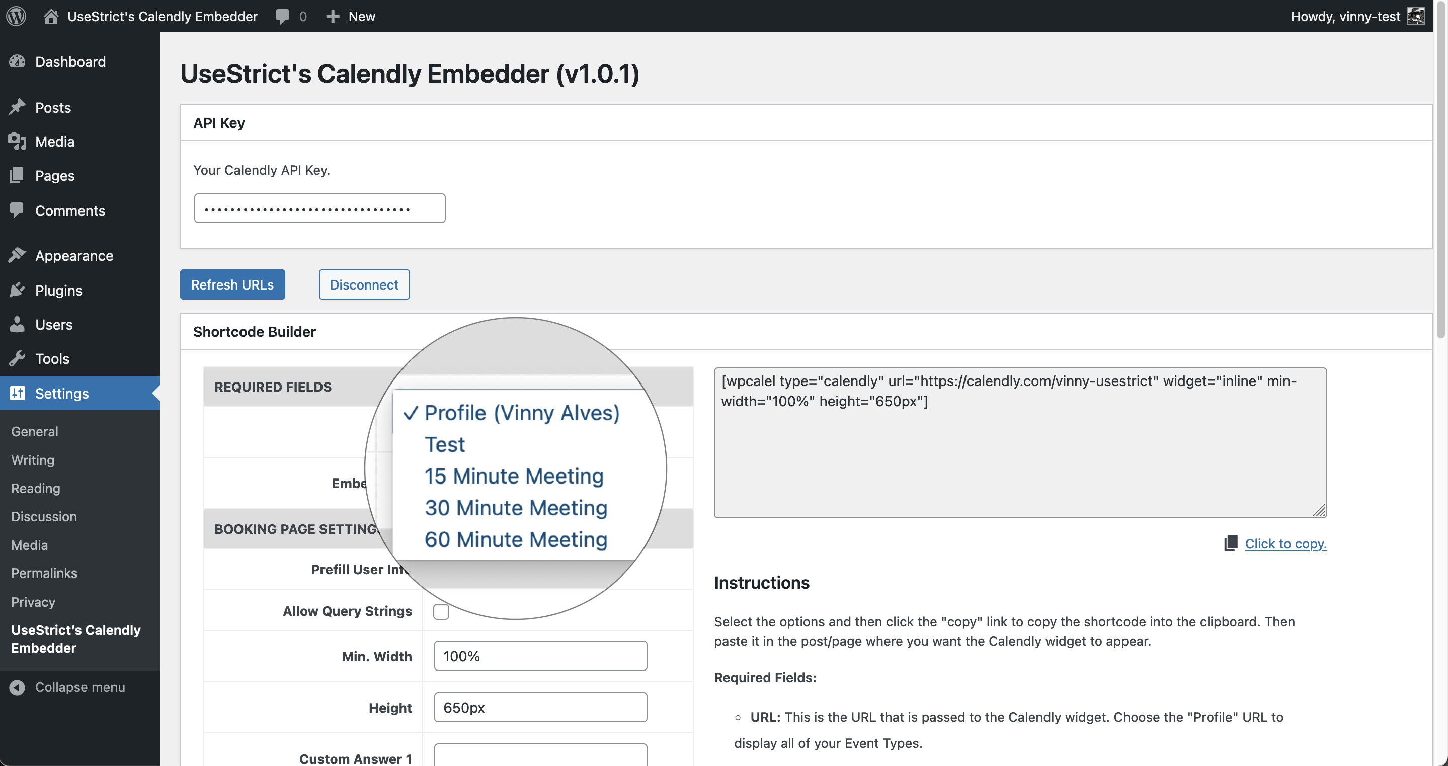Choose 30 Minute Meeting option
Viewport: 1448px width, 766px height.
[516, 508]
